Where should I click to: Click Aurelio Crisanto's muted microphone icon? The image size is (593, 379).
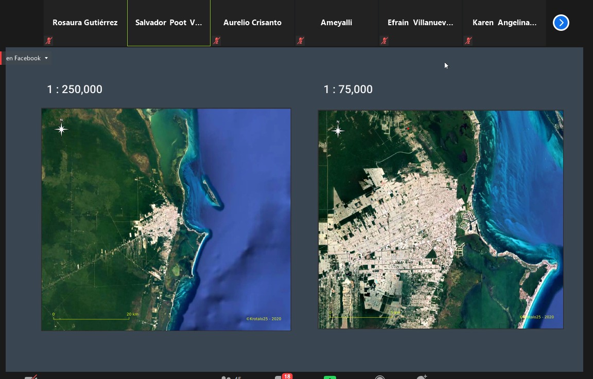click(217, 41)
